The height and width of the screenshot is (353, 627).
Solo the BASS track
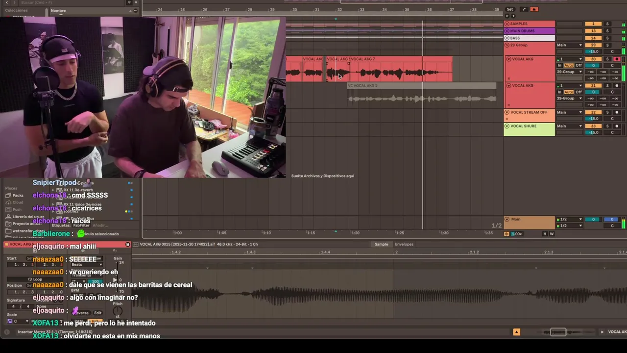click(607, 38)
